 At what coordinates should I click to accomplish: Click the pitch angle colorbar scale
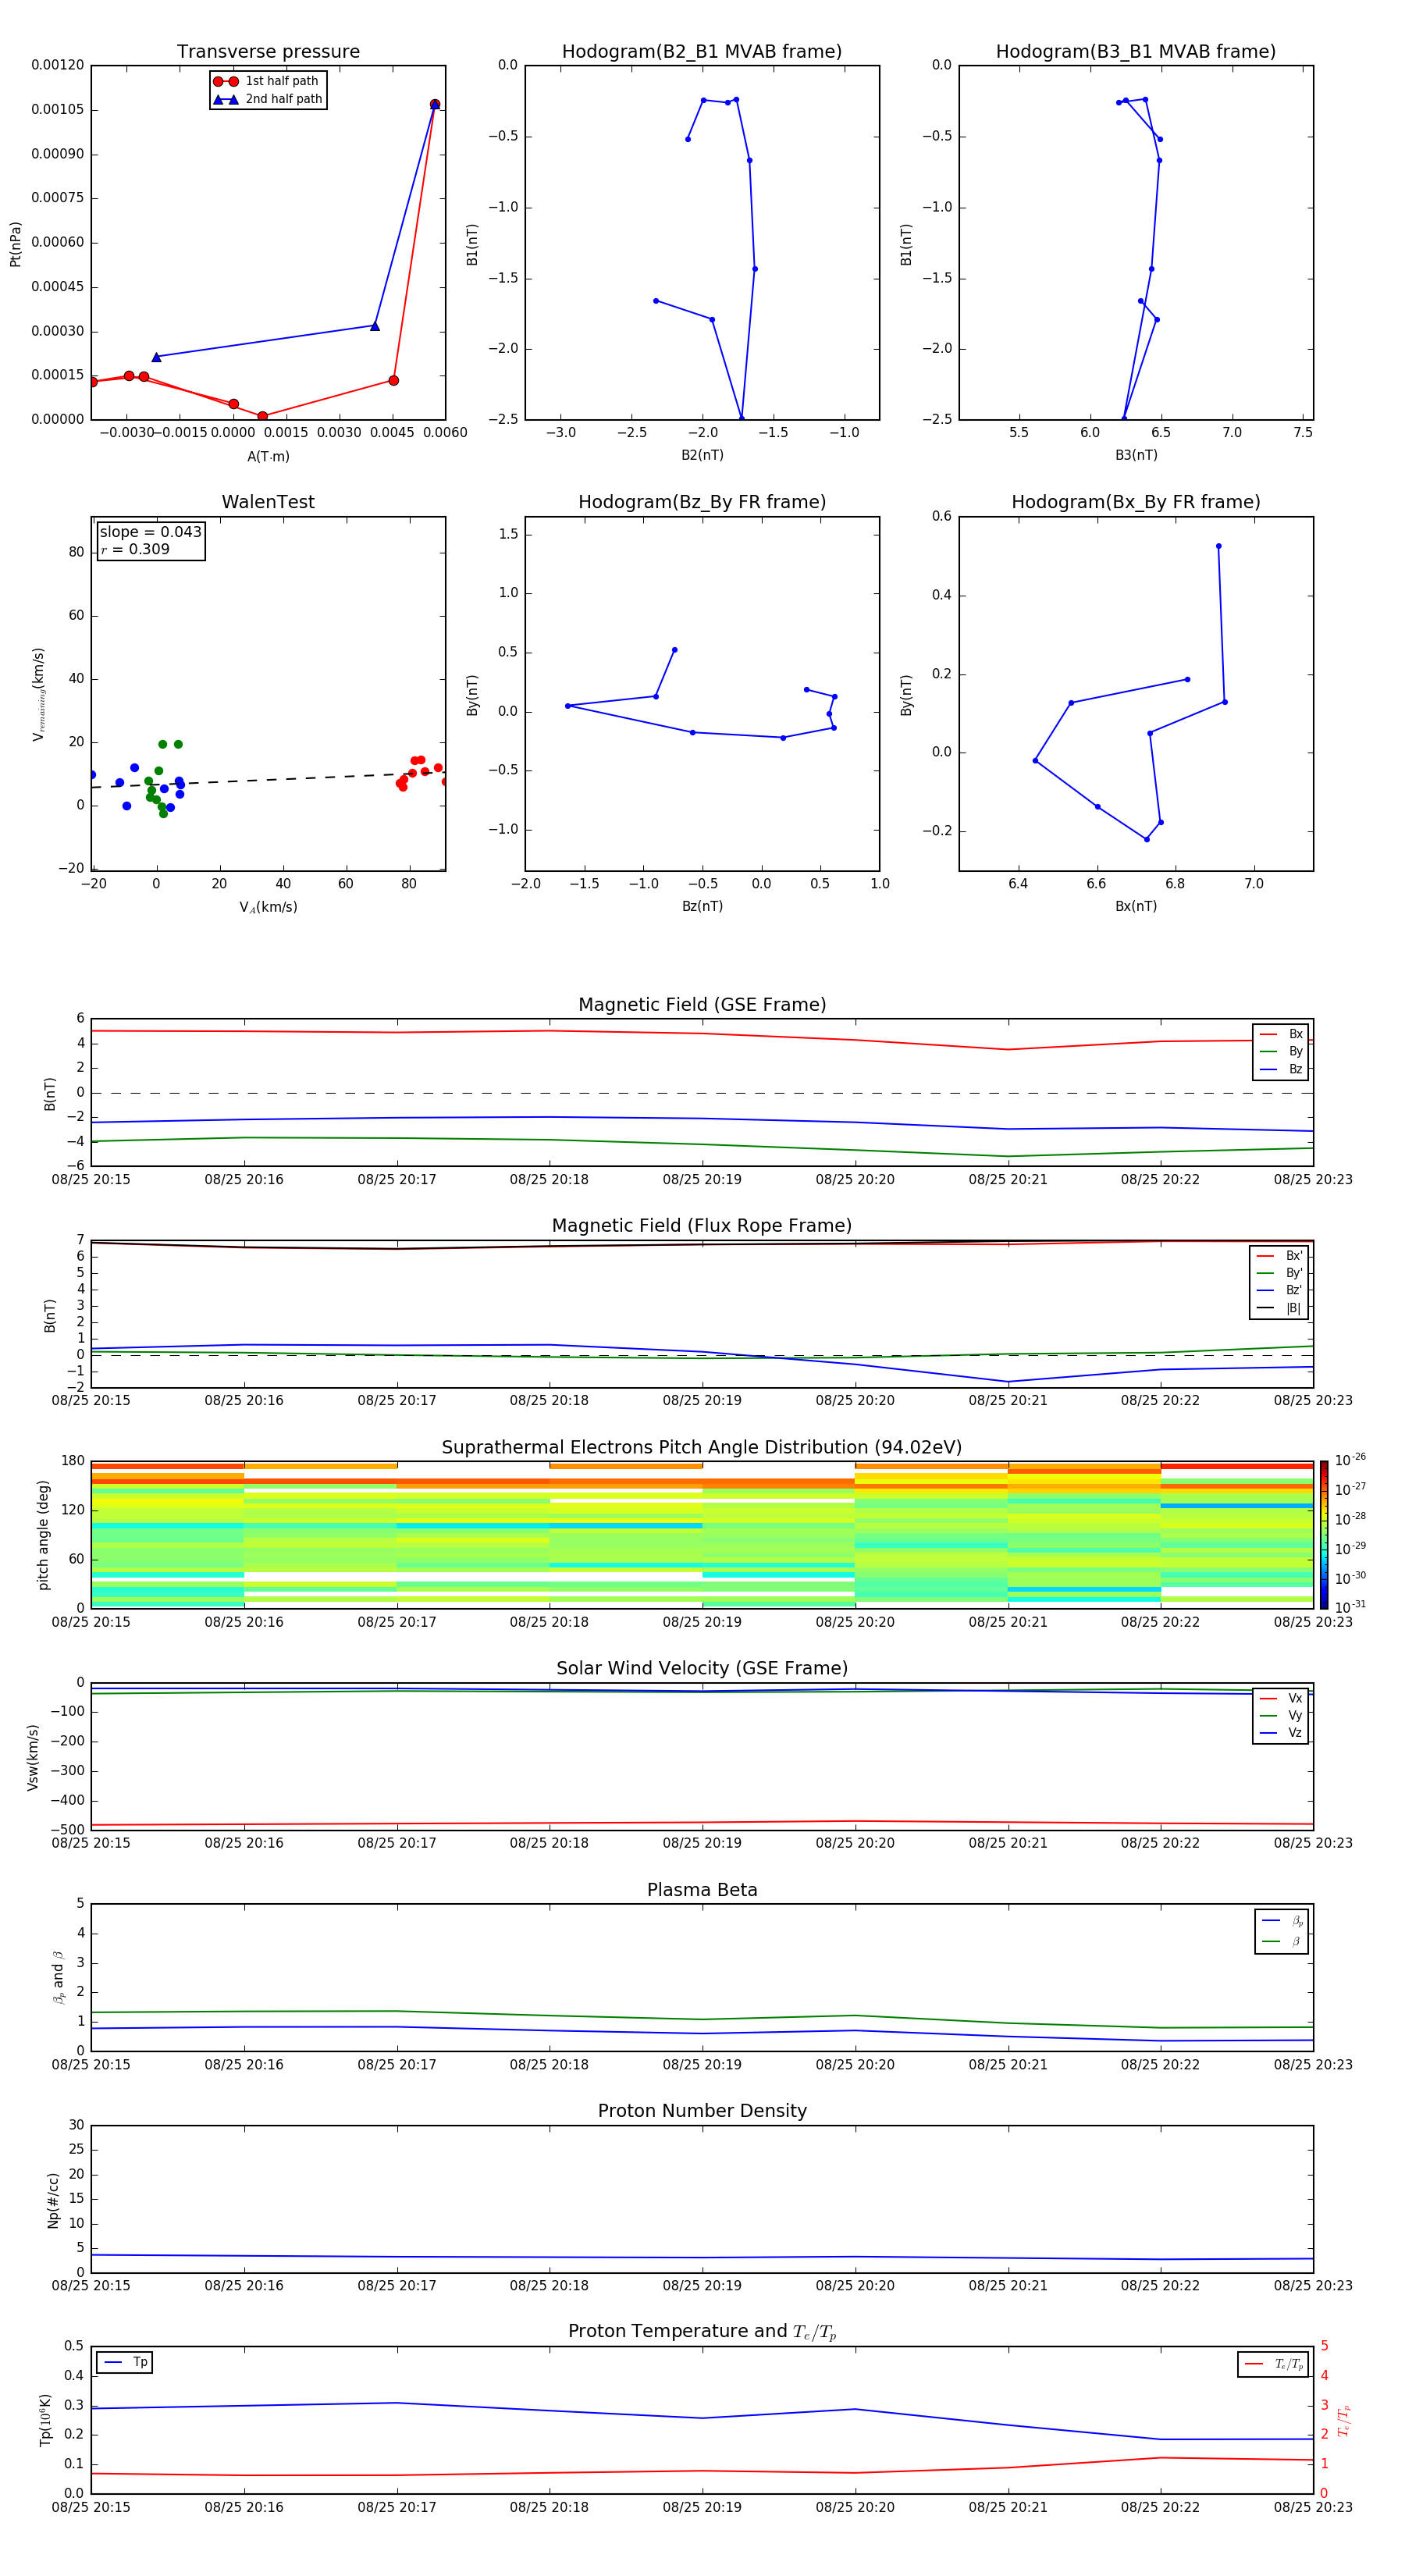pos(1324,1534)
